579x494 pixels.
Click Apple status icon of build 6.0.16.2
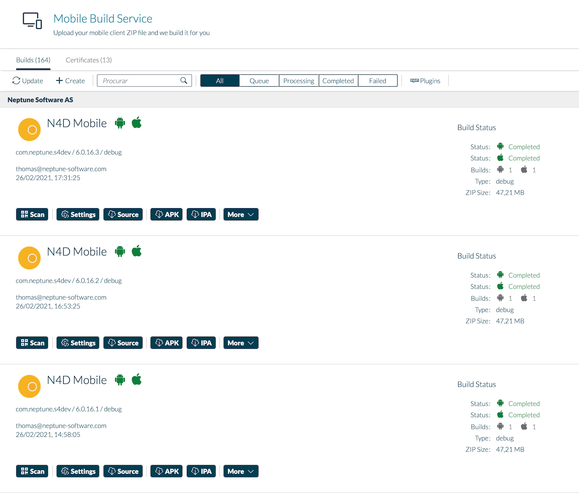tap(500, 286)
